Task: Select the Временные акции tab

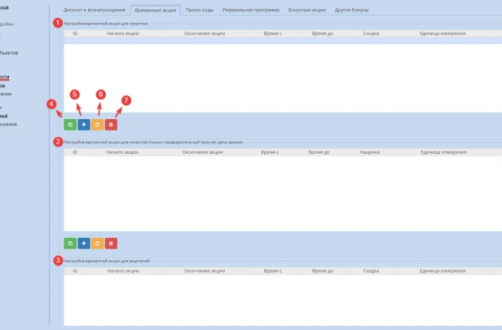Action: click(x=155, y=10)
